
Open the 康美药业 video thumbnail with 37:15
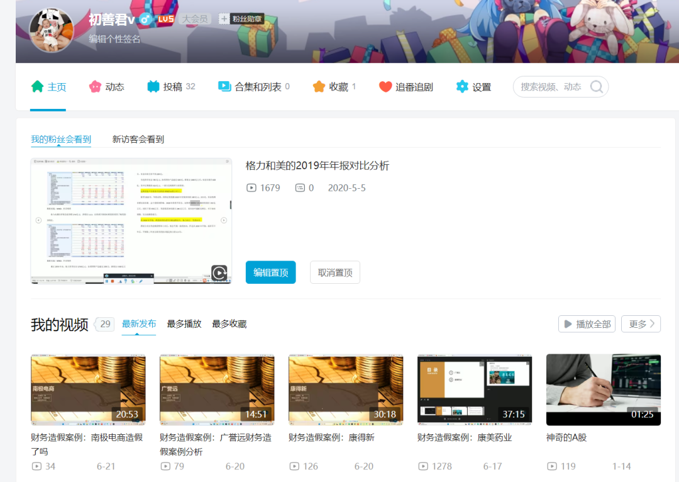(x=475, y=390)
